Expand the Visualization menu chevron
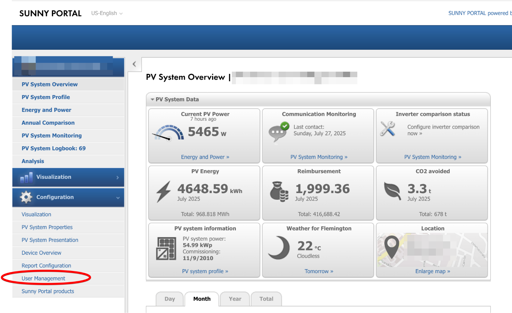Image resolution: width=512 pixels, height=313 pixels. (x=117, y=177)
